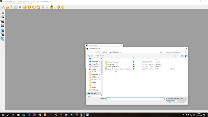The width and height of the screenshot is (208, 117).
Task: Click the OneDrive breadcrumb in address bar
Action: click(104, 52)
